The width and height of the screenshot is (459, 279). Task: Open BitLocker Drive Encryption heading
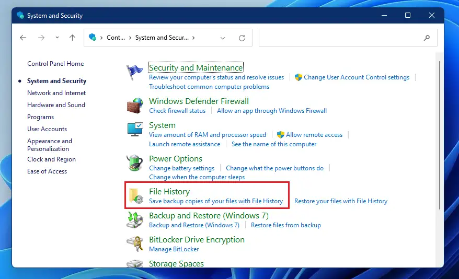coord(197,239)
